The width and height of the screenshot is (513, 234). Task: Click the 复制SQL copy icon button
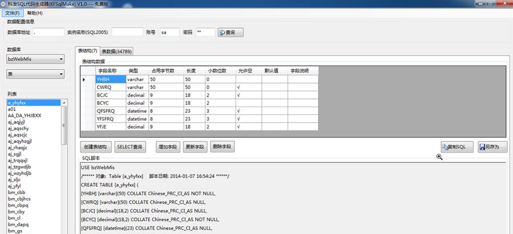click(457, 147)
